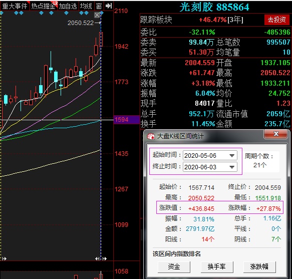The width and height of the screenshot is (292, 279).
Task: Click the arrow-to-end icon in the chart toolbar
Action: pos(109,6)
